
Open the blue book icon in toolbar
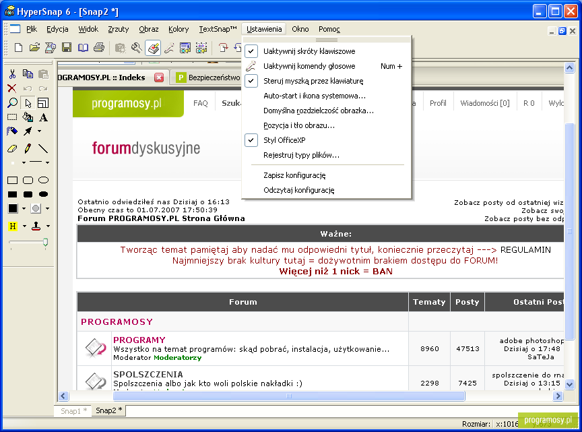click(83, 48)
